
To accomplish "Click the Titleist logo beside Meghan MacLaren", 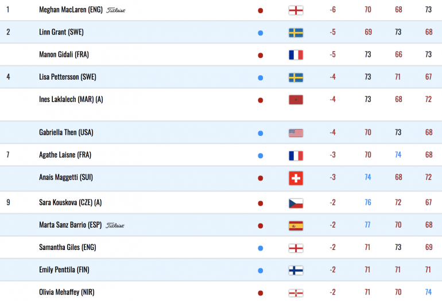I will coord(115,10).
